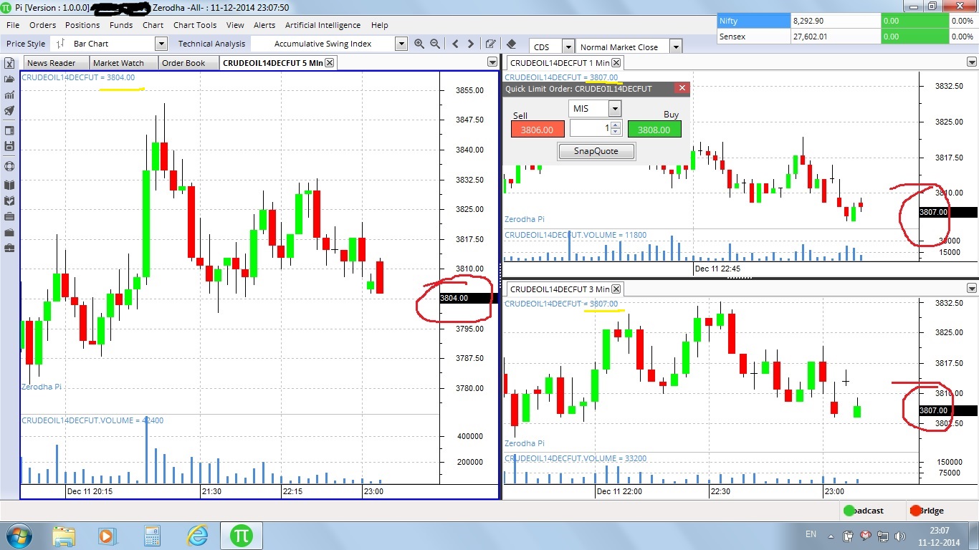Image resolution: width=979 pixels, height=550 pixels.
Task: Switch to the Market Watch tab
Action: (x=123, y=63)
